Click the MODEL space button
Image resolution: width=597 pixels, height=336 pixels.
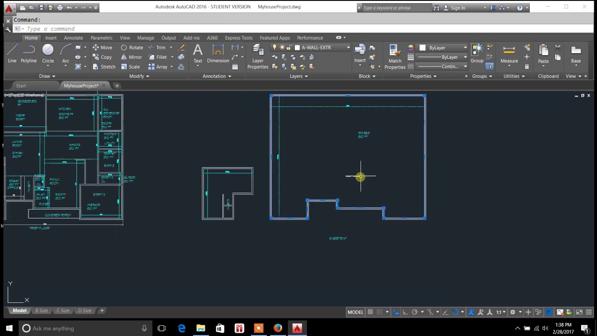pos(355,312)
